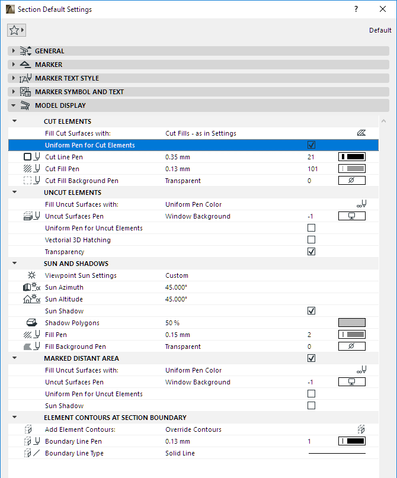This screenshot has width=397, height=478.
Task: Click the Marker Symbol and Text icon
Action: click(25, 92)
